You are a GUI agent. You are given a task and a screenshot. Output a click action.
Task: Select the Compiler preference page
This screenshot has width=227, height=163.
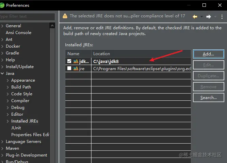point(20,101)
